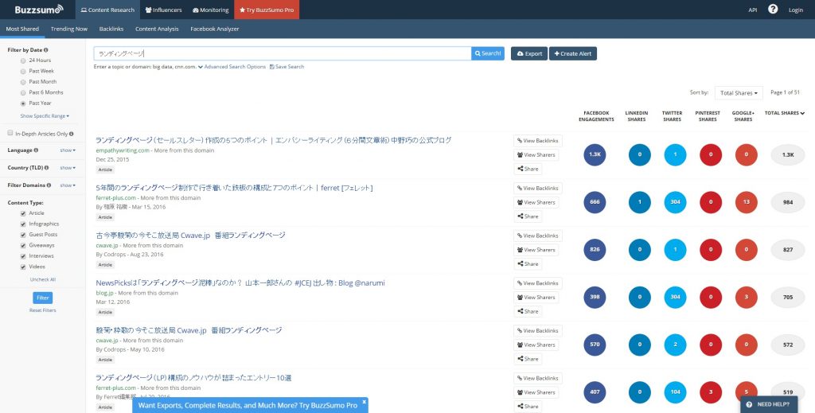Click Facebook engagements circle showing 1.3K

595,155
